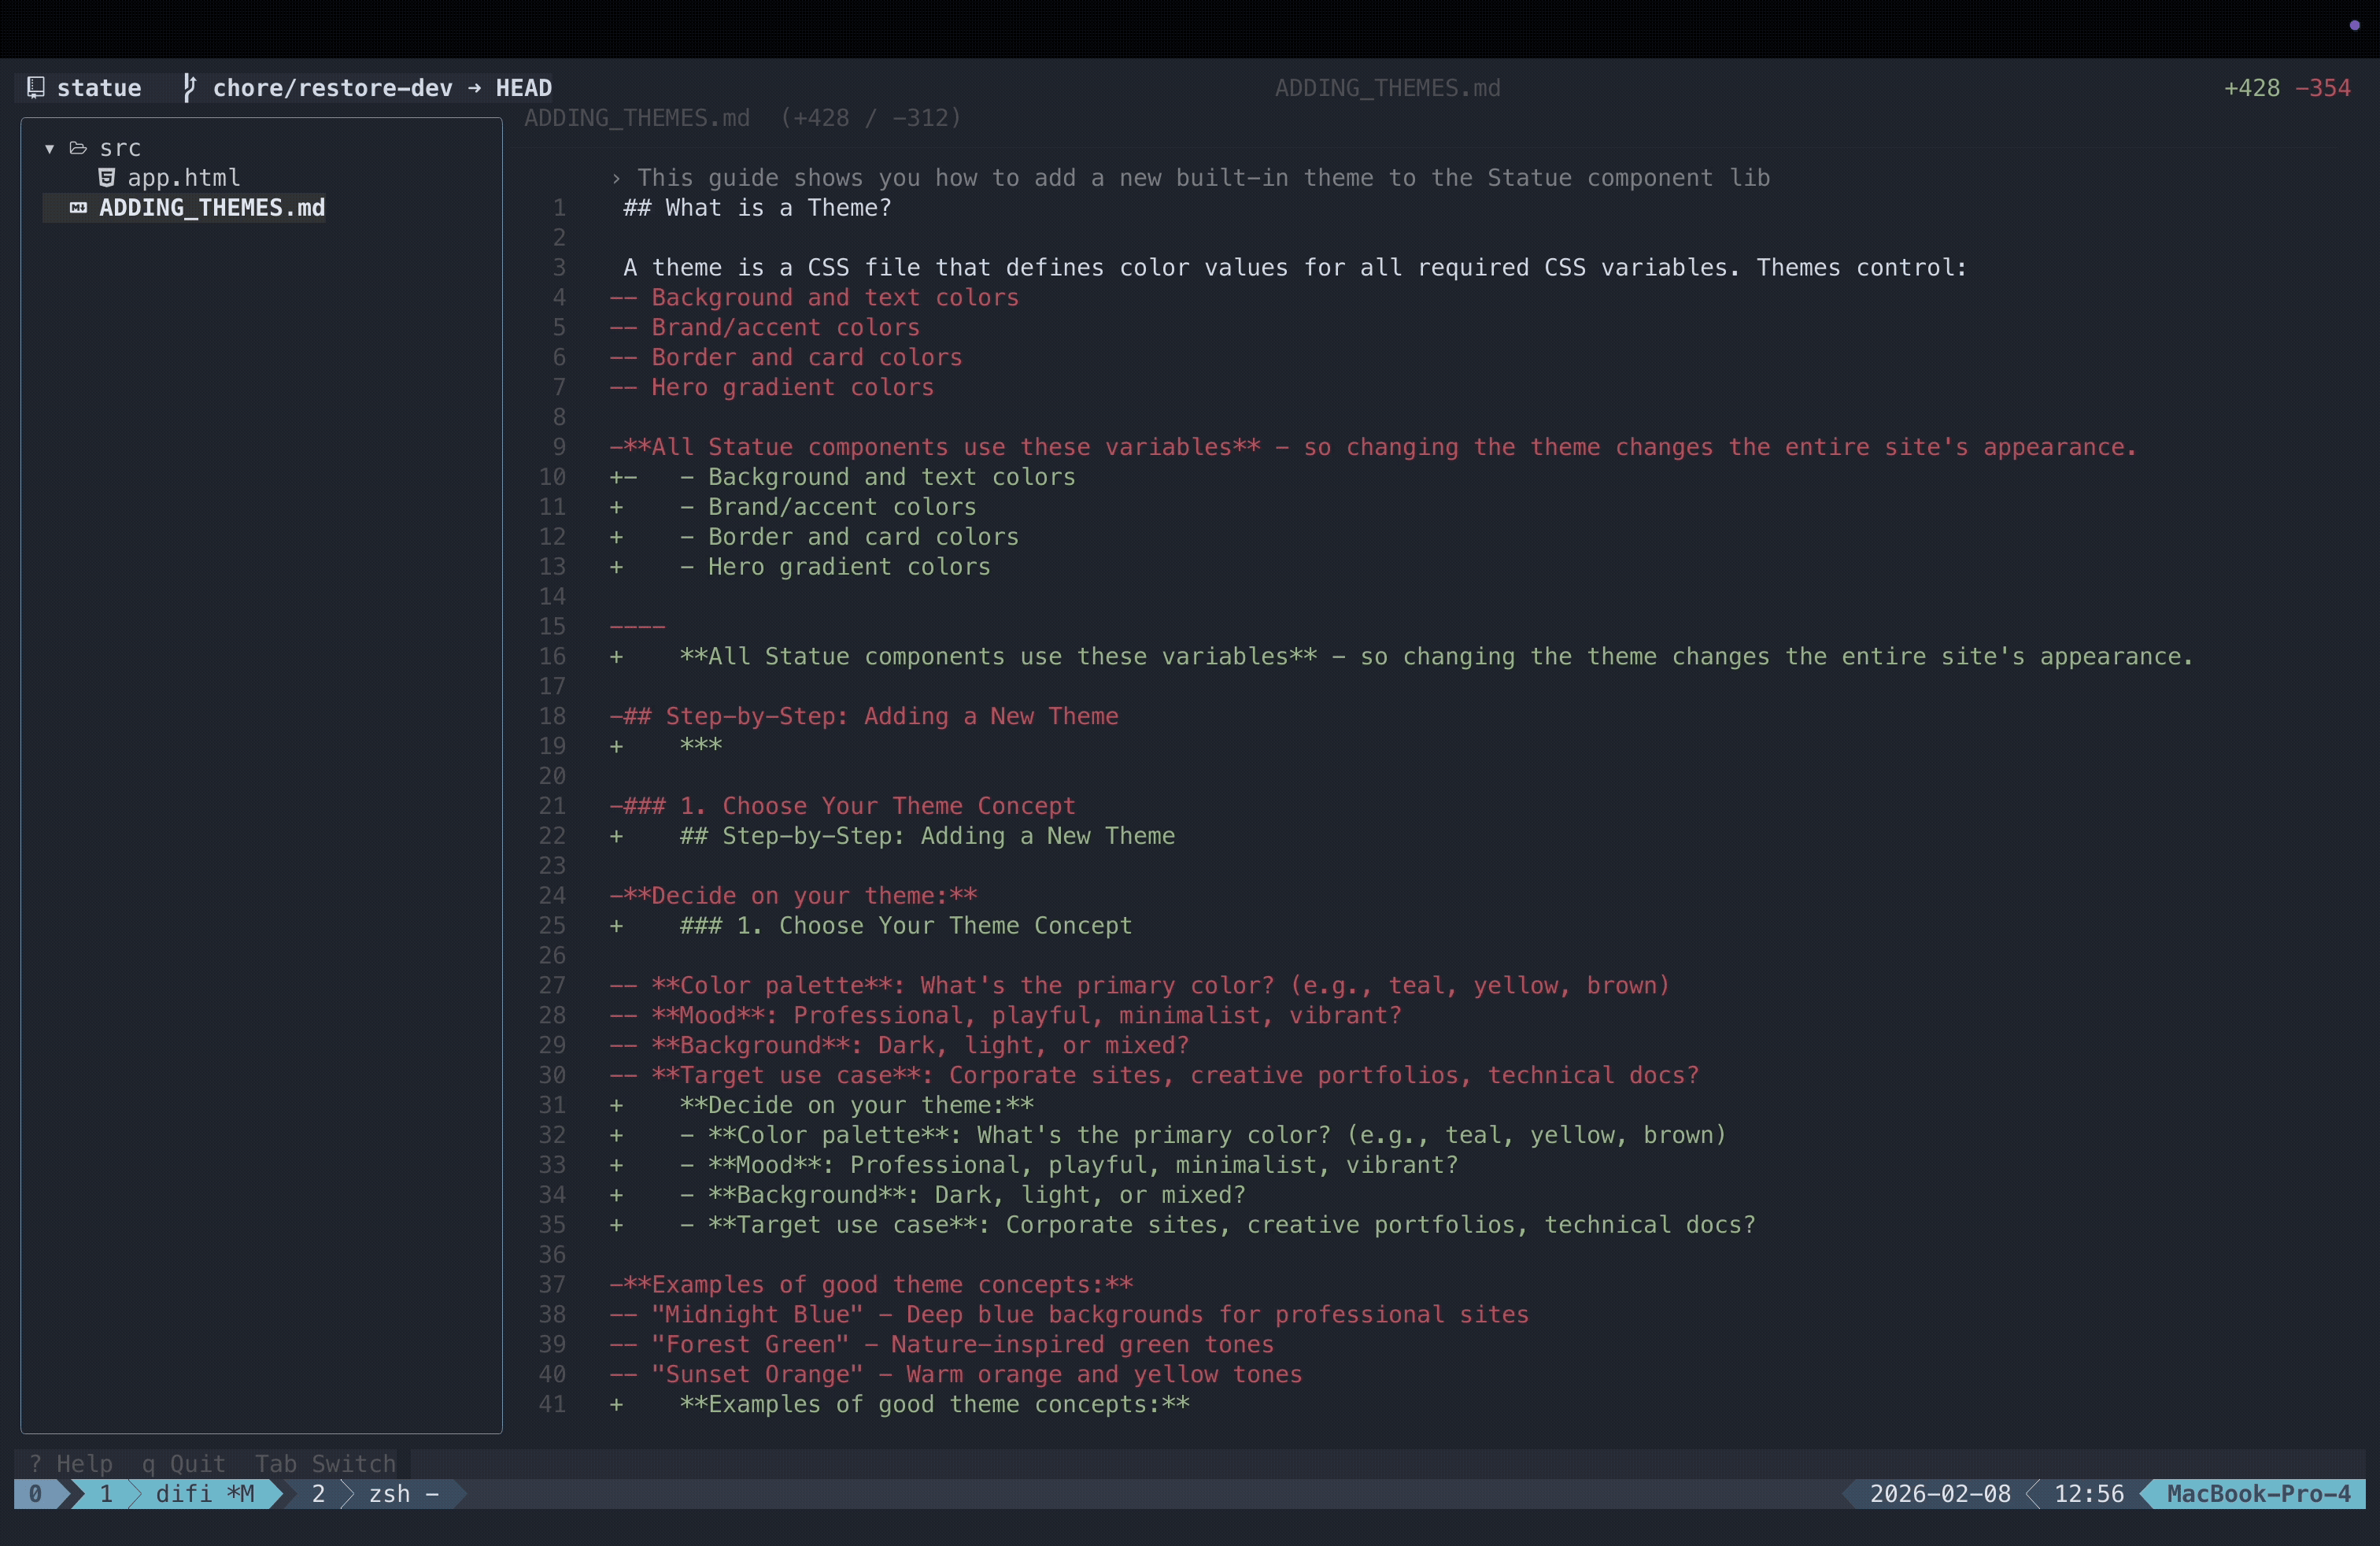The image size is (2380, 1546).
Task: Switch to tmux window 2 zsh
Action: (x=375, y=1494)
